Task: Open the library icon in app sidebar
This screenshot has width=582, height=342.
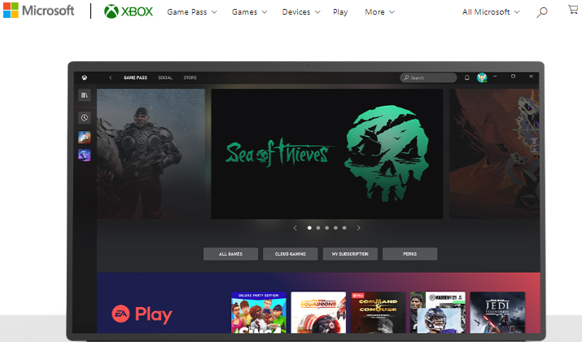Action: coord(85,95)
